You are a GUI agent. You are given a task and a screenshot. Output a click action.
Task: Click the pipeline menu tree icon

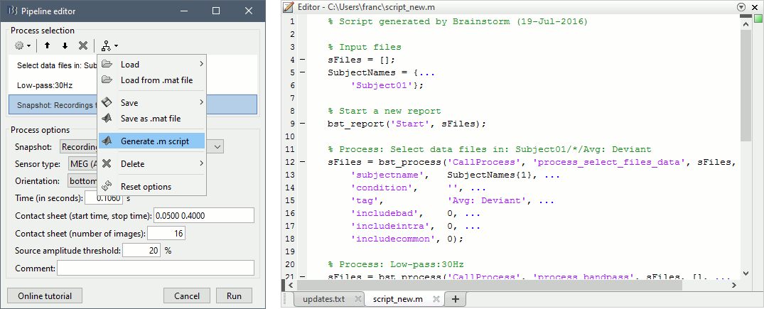pyautogui.click(x=108, y=45)
